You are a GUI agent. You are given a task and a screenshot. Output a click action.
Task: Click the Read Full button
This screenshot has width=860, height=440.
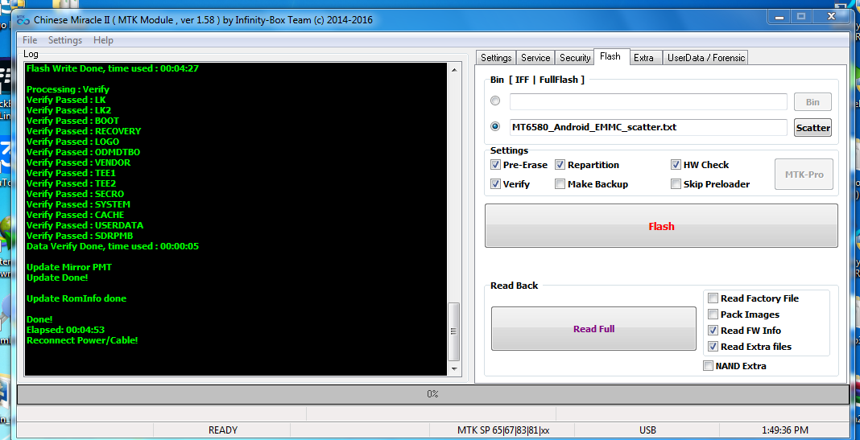(x=593, y=329)
